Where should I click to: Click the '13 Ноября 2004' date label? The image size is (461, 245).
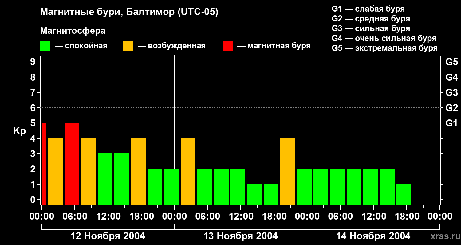[241, 236]
